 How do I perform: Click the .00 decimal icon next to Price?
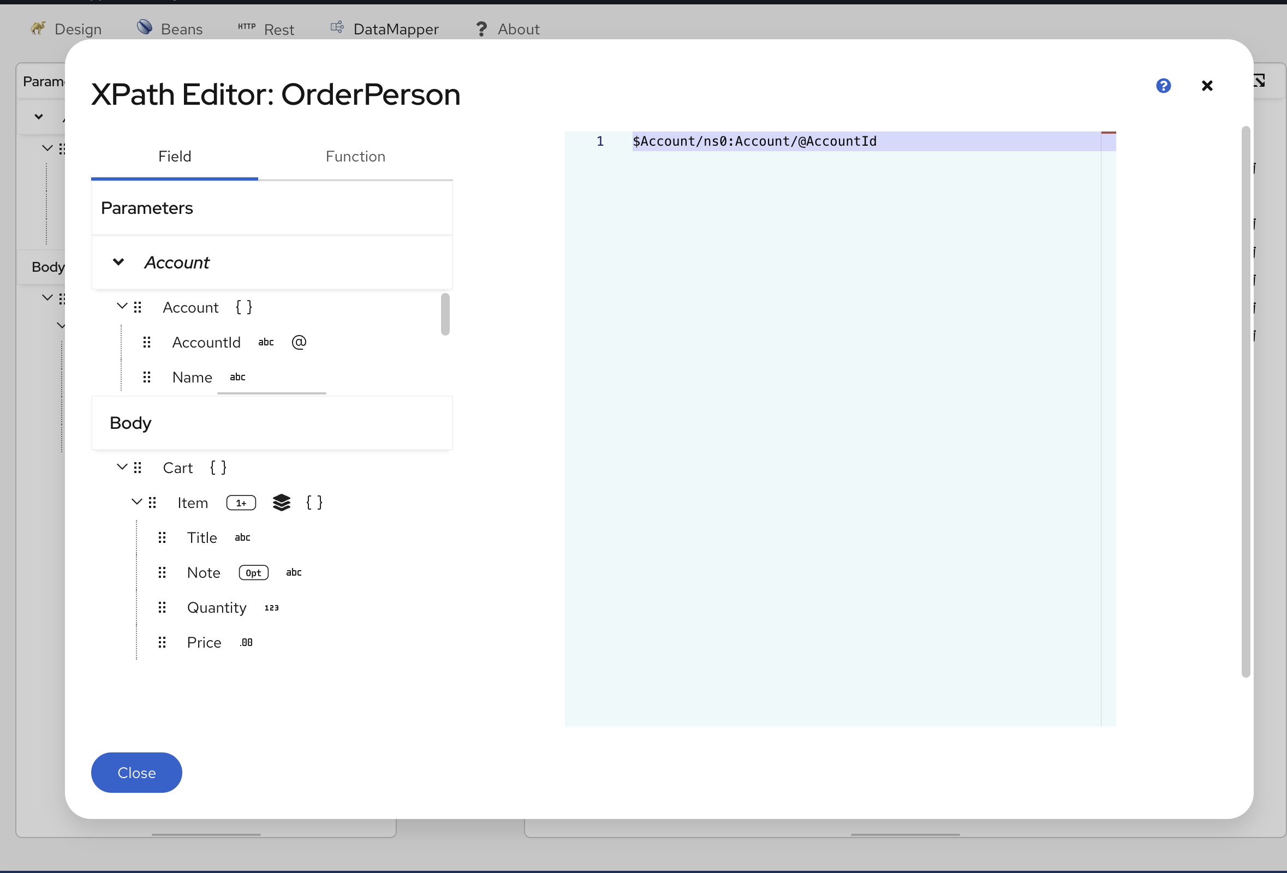click(246, 642)
